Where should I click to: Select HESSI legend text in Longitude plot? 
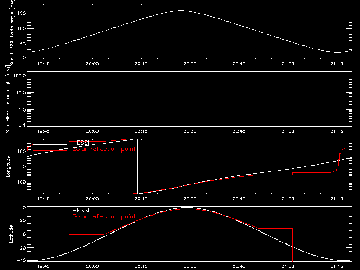[x=81, y=143]
